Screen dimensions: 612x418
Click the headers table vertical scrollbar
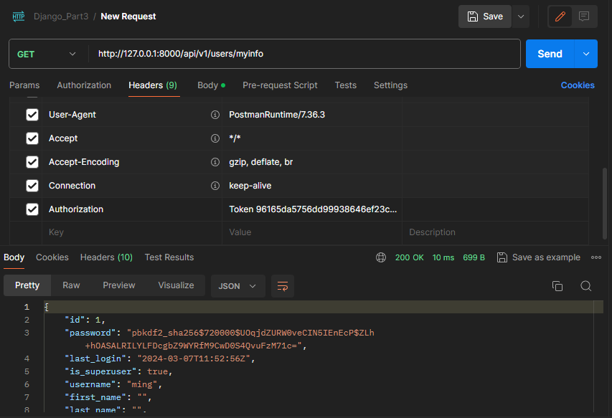coord(605,203)
